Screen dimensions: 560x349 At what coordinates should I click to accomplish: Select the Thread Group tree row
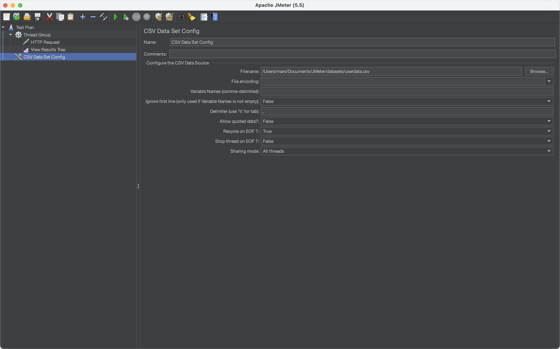pyautogui.click(x=68, y=35)
